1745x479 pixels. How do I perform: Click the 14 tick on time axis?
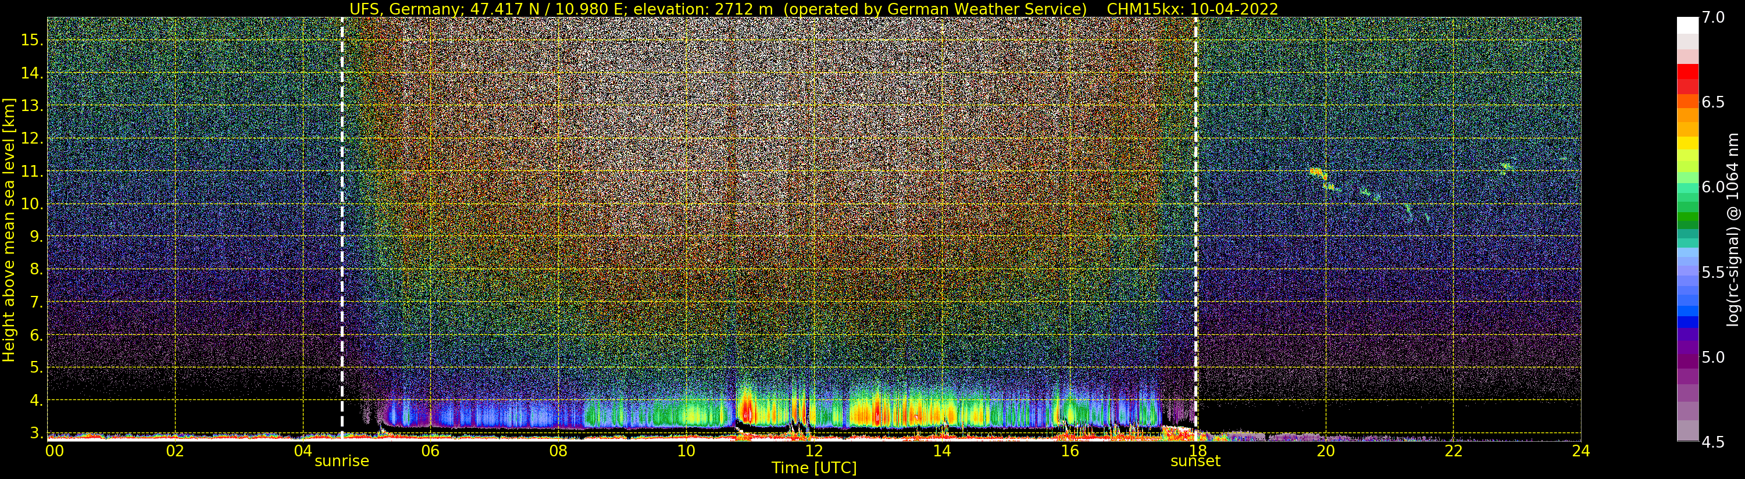click(941, 451)
